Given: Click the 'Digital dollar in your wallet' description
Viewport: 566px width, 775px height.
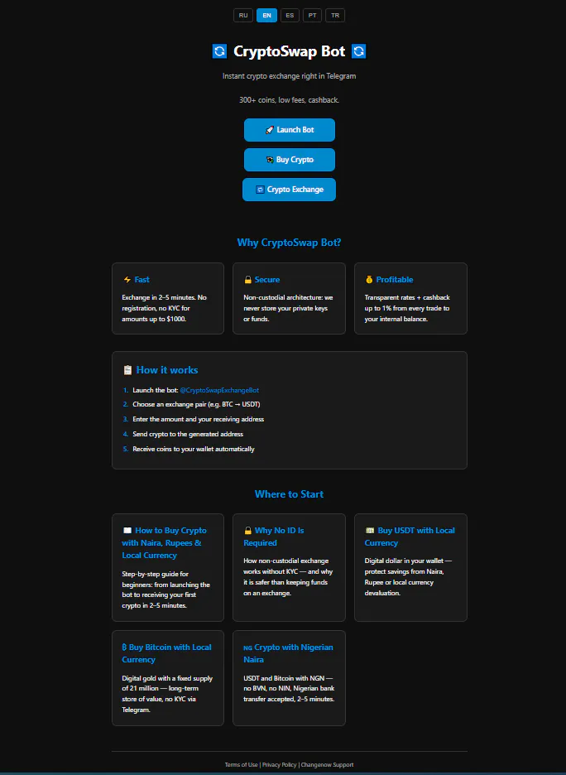Looking at the screenshot, I should (x=408, y=577).
